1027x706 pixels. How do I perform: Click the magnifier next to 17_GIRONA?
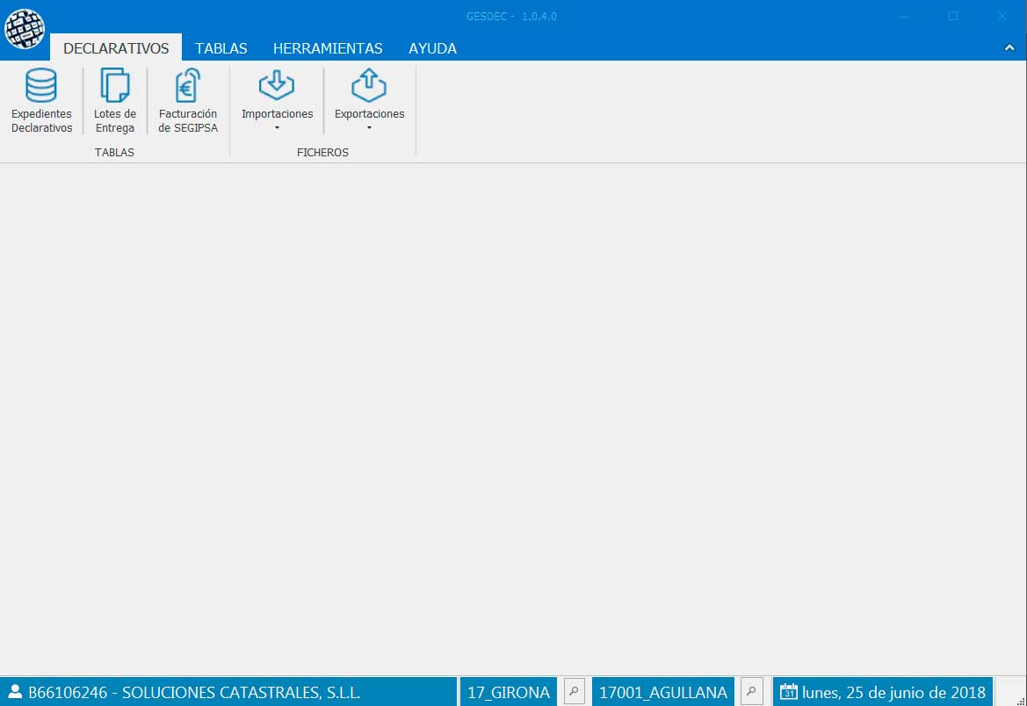click(574, 692)
